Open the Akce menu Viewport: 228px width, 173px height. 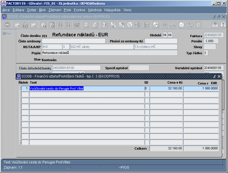pyautogui.click(x=6, y=10)
